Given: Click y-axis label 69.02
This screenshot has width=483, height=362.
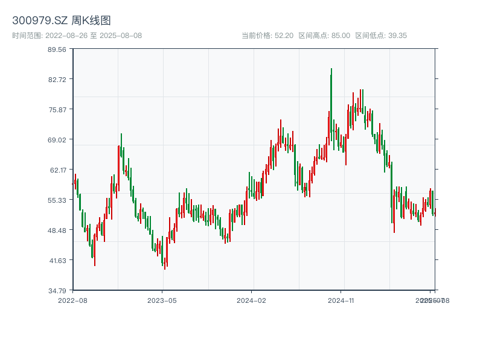Looking at the screenshot, I should click(x=57, y=140).
